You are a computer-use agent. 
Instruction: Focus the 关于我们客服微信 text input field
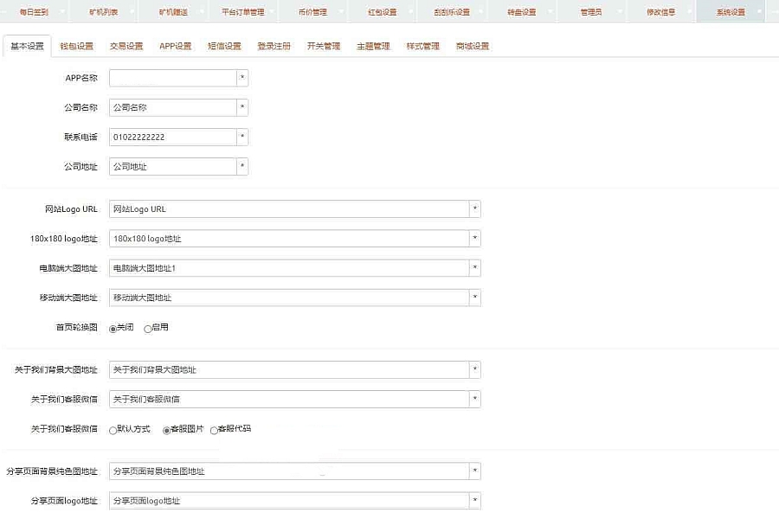(289, 399)
